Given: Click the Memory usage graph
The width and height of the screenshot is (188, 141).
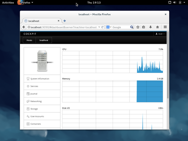Looking at the screenshot, I should 113,91.
